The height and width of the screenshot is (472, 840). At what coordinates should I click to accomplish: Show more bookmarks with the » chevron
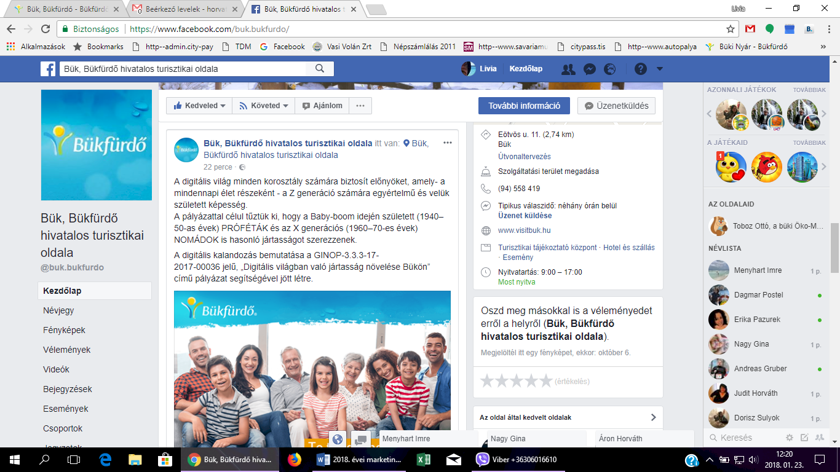click(x=823, y=47)
